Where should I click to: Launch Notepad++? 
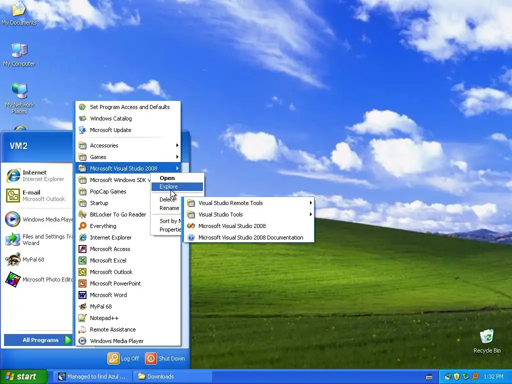click(128, 318)
